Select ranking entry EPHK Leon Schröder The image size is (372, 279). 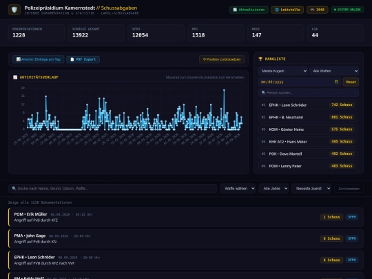click(308, 105)
